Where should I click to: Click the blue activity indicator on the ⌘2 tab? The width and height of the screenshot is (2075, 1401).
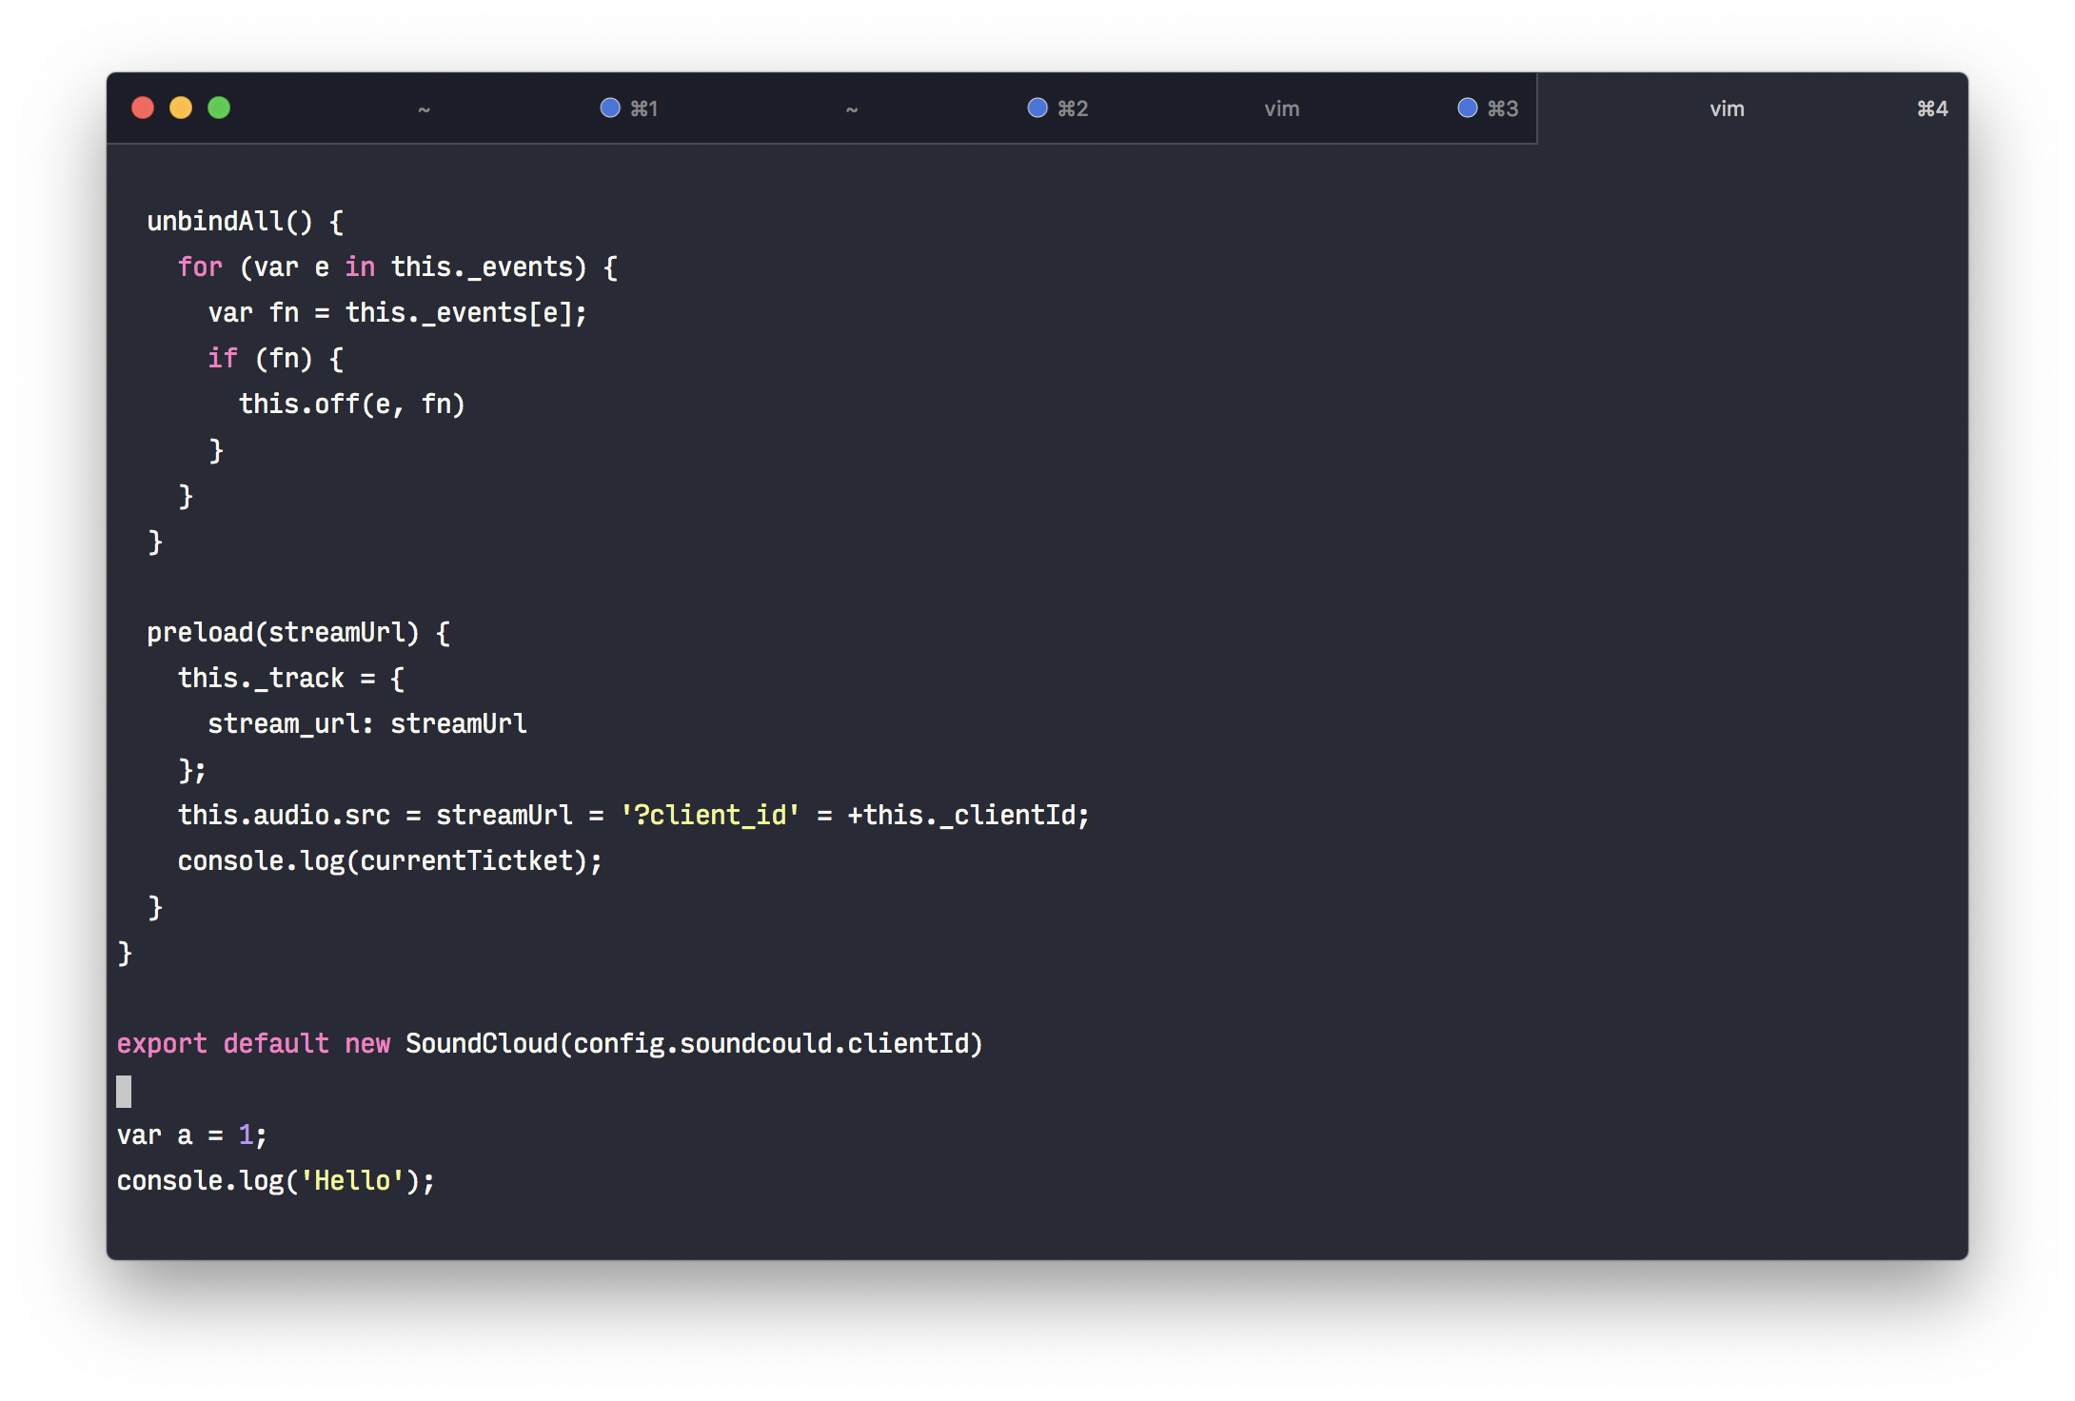pos(1037,108)
